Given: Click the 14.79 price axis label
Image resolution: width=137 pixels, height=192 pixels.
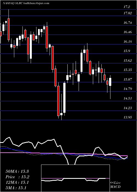Looking at the screenshot, I should coord(128,89).
